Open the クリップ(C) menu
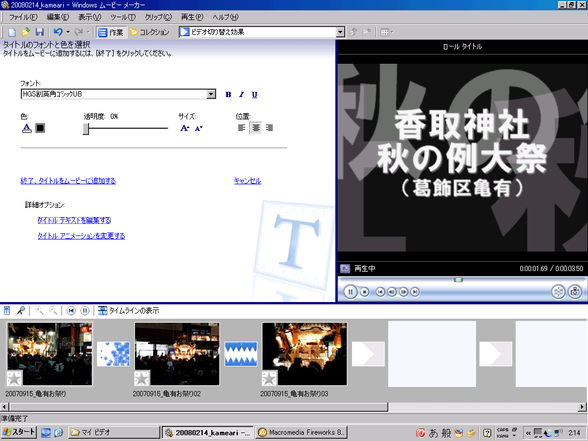Screen dimensions: 588x441 [x=158, y=17]
